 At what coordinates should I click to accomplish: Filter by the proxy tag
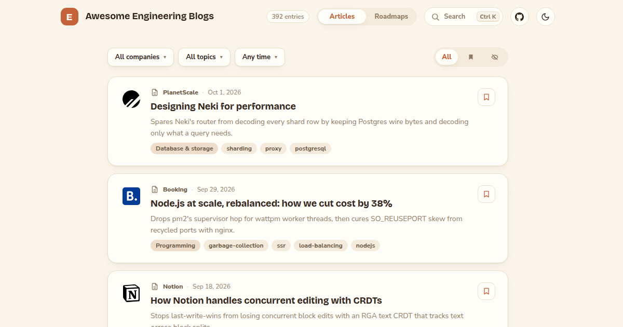click(273, 148)
